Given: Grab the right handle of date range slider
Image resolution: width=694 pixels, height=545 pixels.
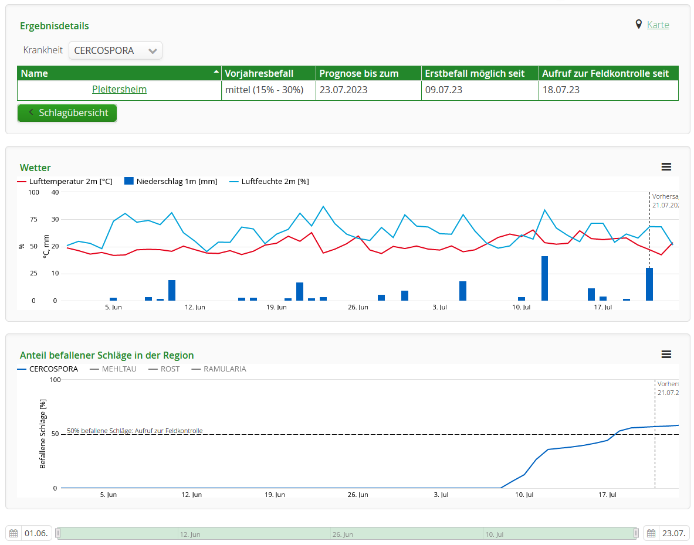Looking at the screenshot, I should [636, 533].
